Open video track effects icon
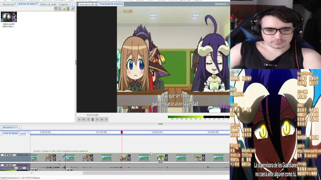Screen dimensions: 321x180 click(x=10, y=155)
